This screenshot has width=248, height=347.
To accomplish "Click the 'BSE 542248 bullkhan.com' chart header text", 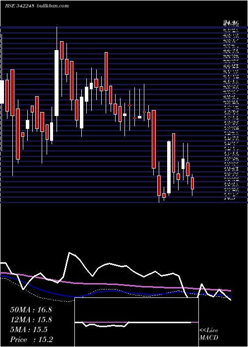I will pyautogui.click(x=37, y=6).
